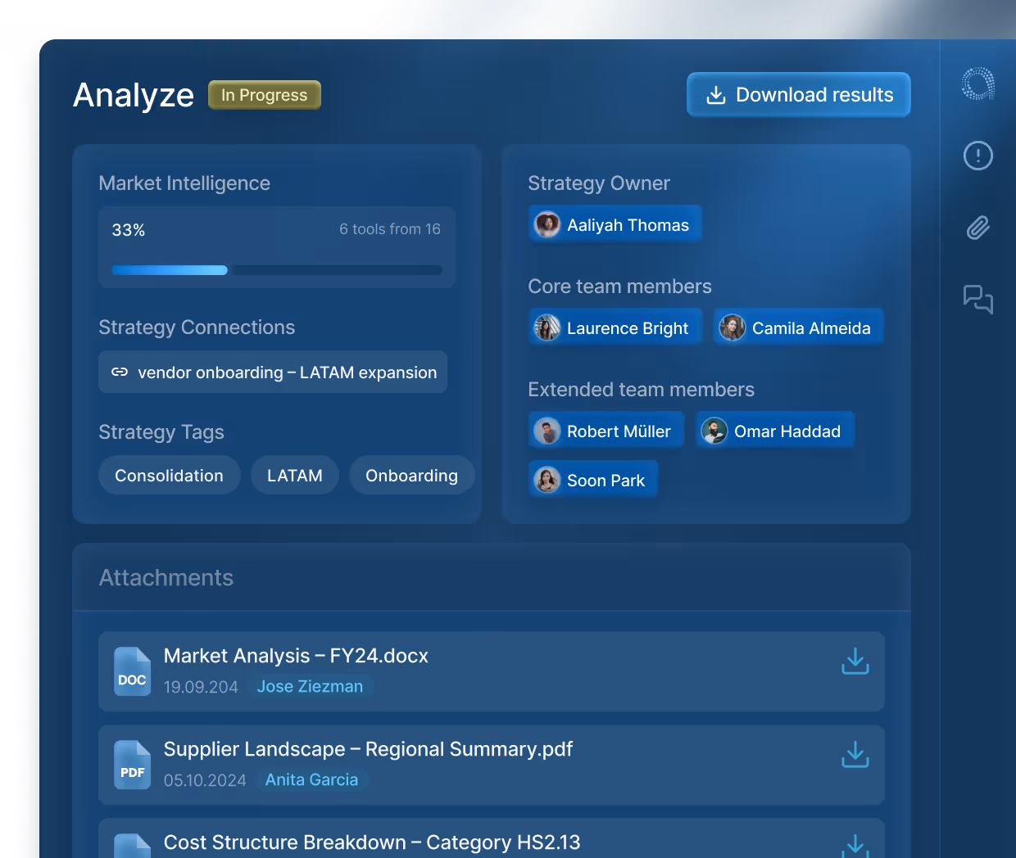
Task: Open the dotted-circle logo icon in sidebar
Action: coord(977,84)
